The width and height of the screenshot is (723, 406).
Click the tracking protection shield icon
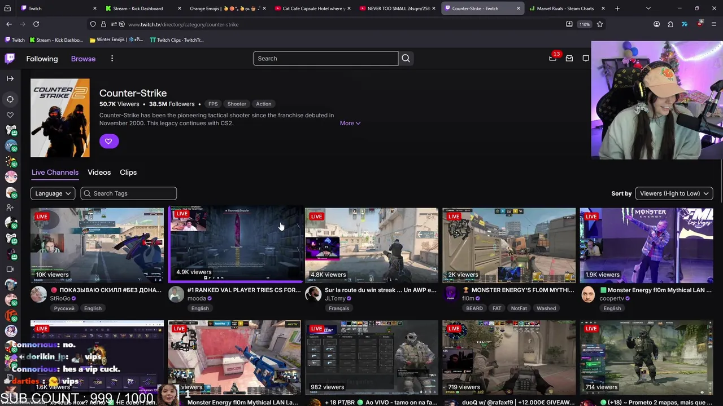pyautogui.click(x=93, y=24)
